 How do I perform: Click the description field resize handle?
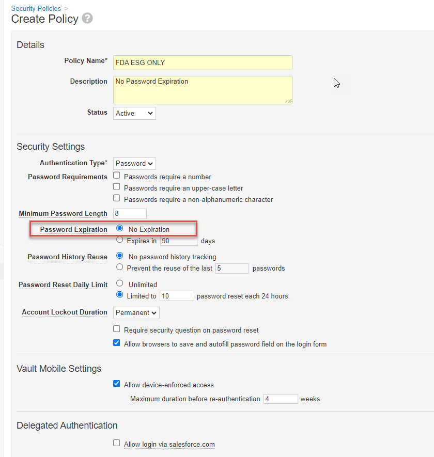pyautogui.click(x=289, y=101)
